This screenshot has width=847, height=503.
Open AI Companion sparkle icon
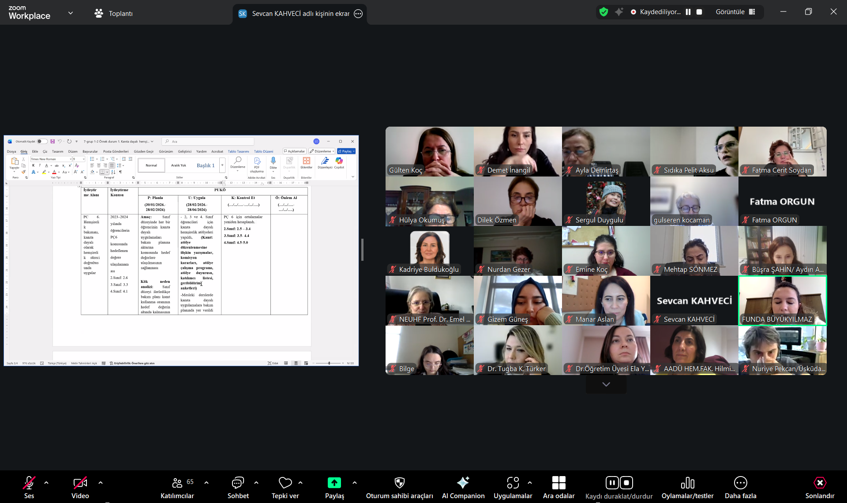(x=463, y=483)
